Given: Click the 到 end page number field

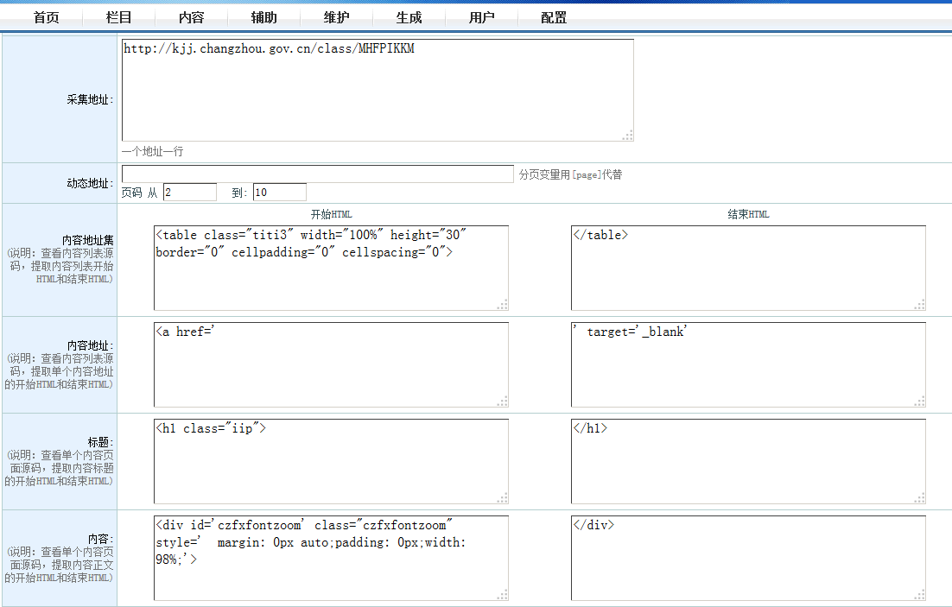Looking at the screenshot, I should click(x=279, y=193).
